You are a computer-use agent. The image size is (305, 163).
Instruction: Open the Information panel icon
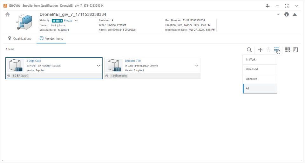point(287,14)
